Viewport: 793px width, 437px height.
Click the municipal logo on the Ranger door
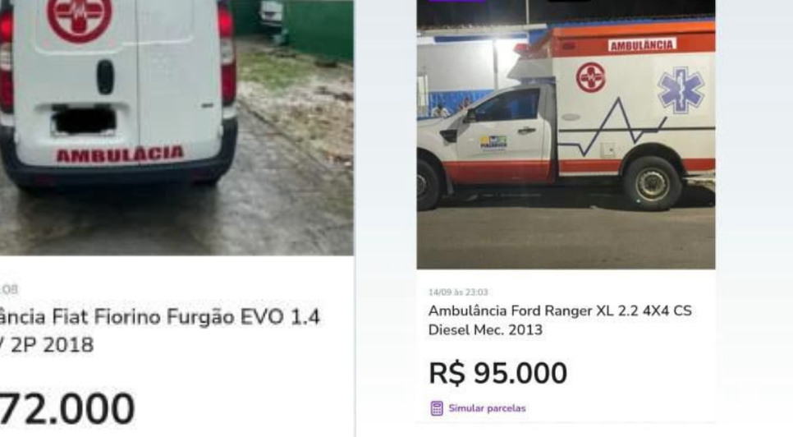point(493,143)
